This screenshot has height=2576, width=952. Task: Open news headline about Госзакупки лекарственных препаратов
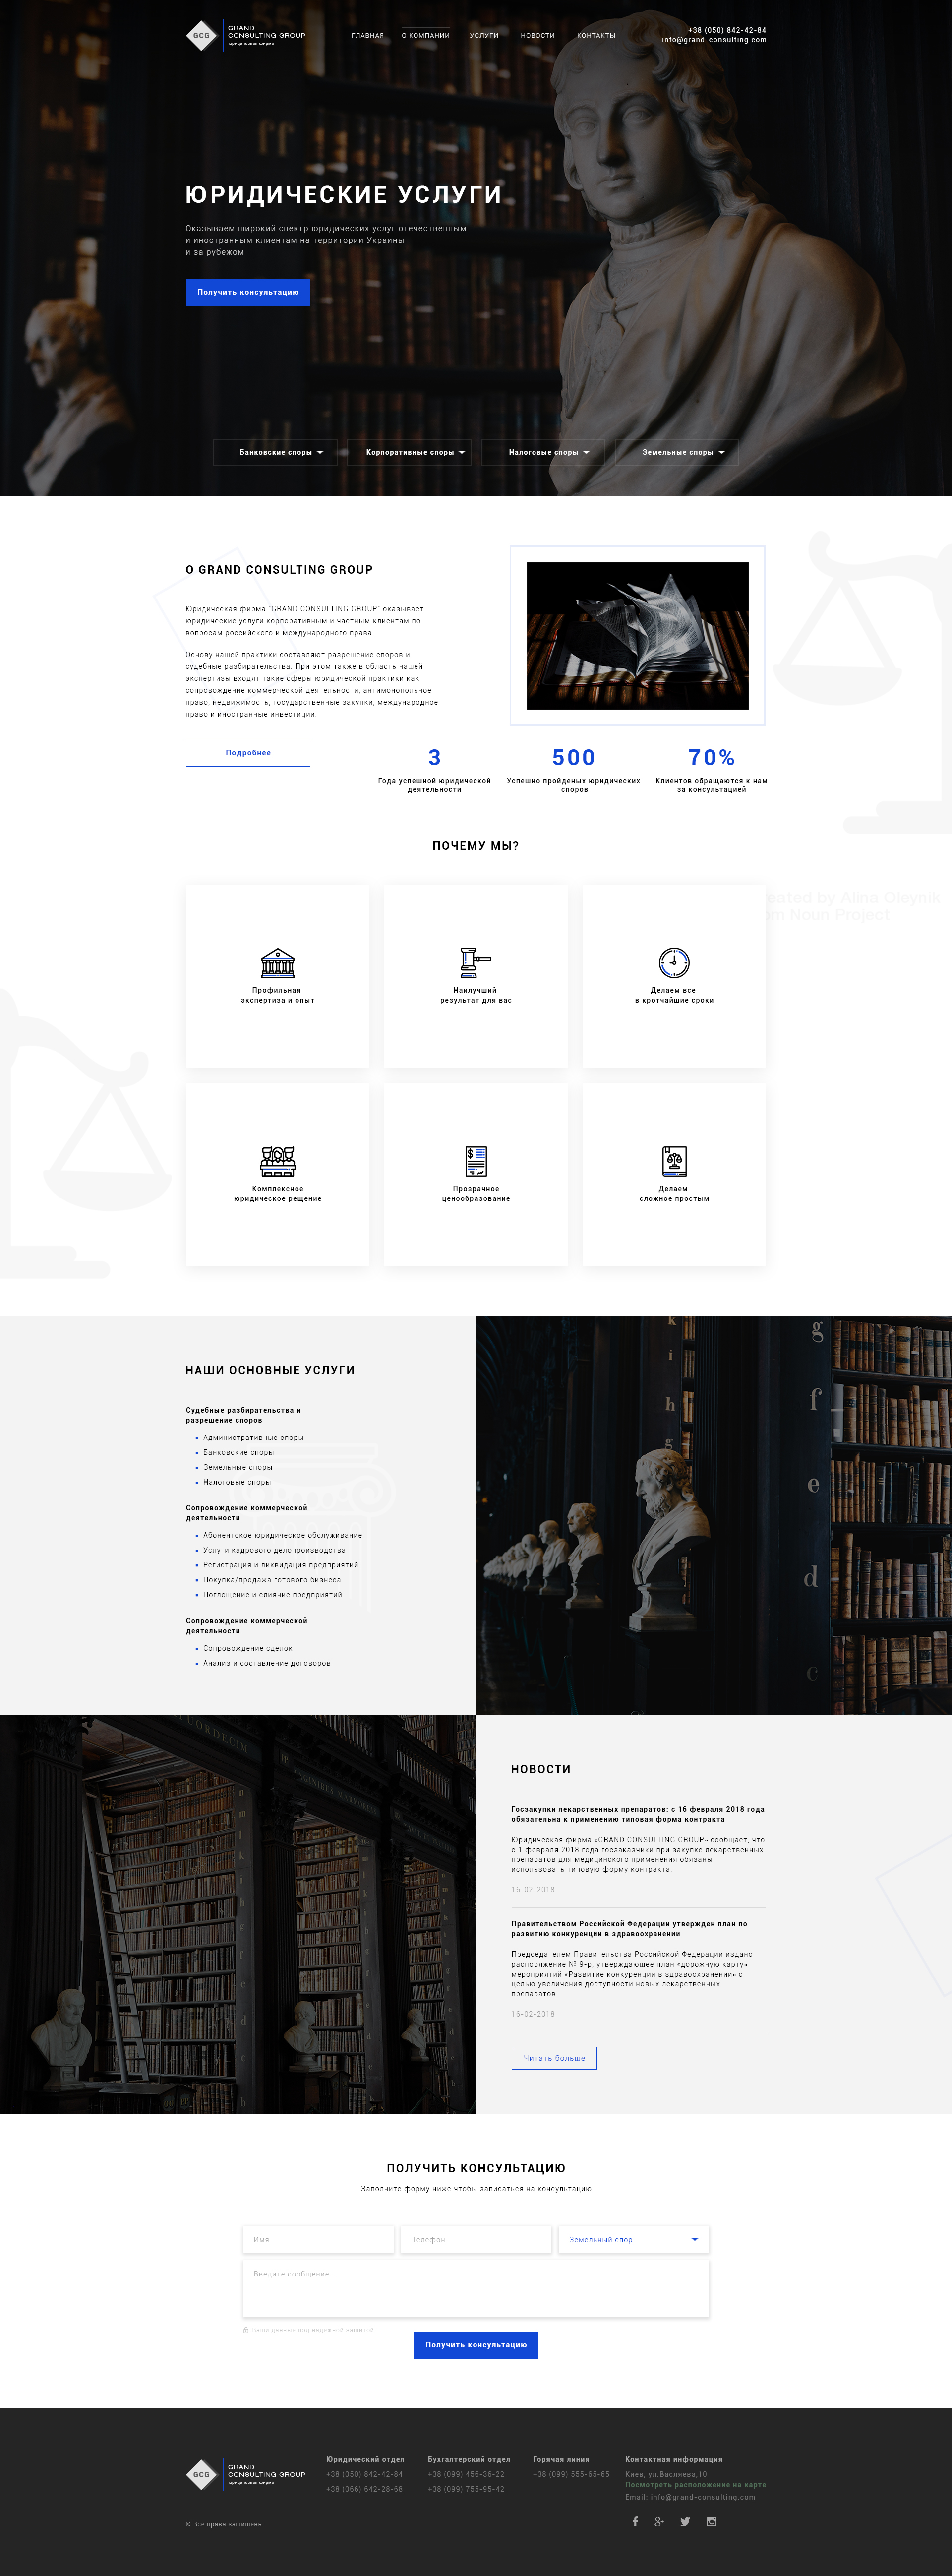[x=638, y=1814]
